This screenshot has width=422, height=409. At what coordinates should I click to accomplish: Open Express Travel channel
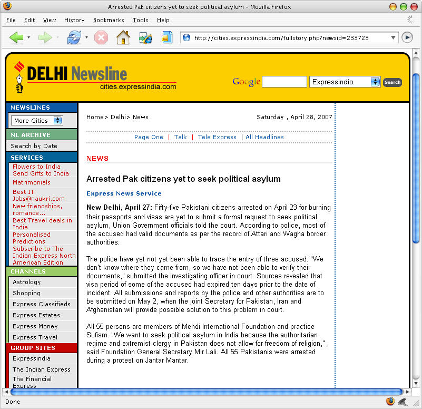(35, 337)
